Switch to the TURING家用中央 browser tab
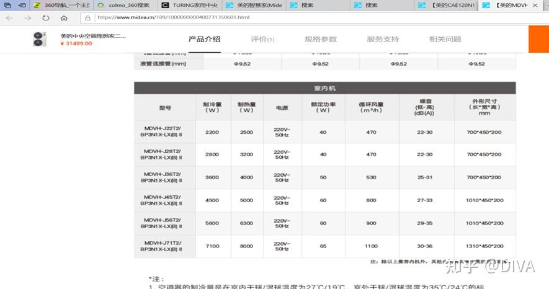The height and width of the screenshot is (289, 549). pyautogui.click(x=190, y=5)
